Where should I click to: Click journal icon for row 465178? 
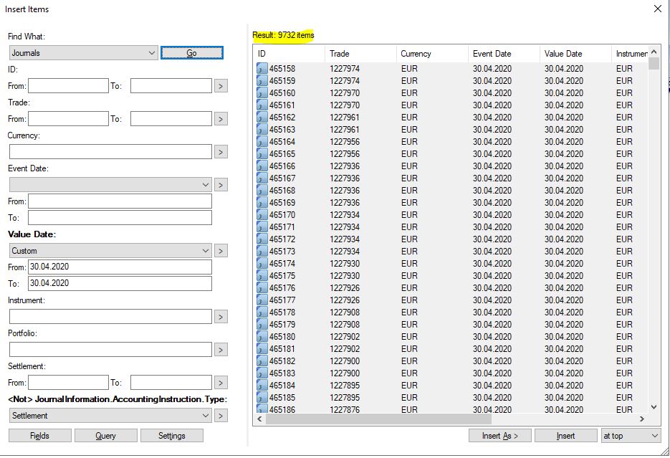pyautogui.click(x=262, y=312)
